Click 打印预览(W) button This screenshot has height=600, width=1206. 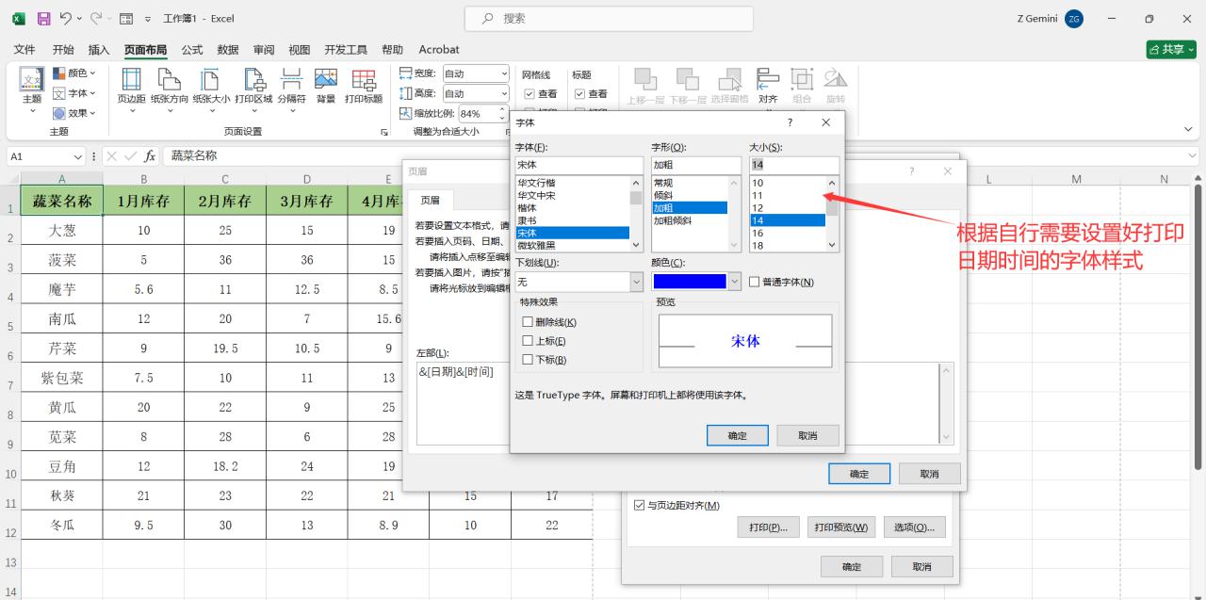tap(841, 527)
